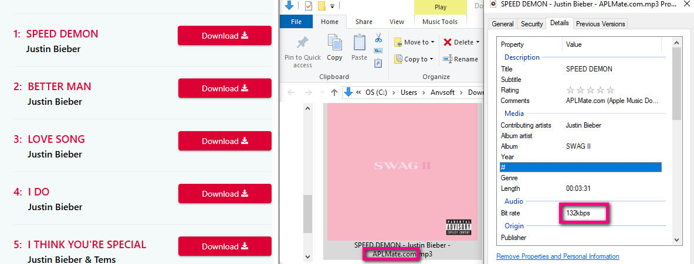Click the Cut scissors icon
Image resolution: width=694 pixels, height=264 pixels.
378,38
